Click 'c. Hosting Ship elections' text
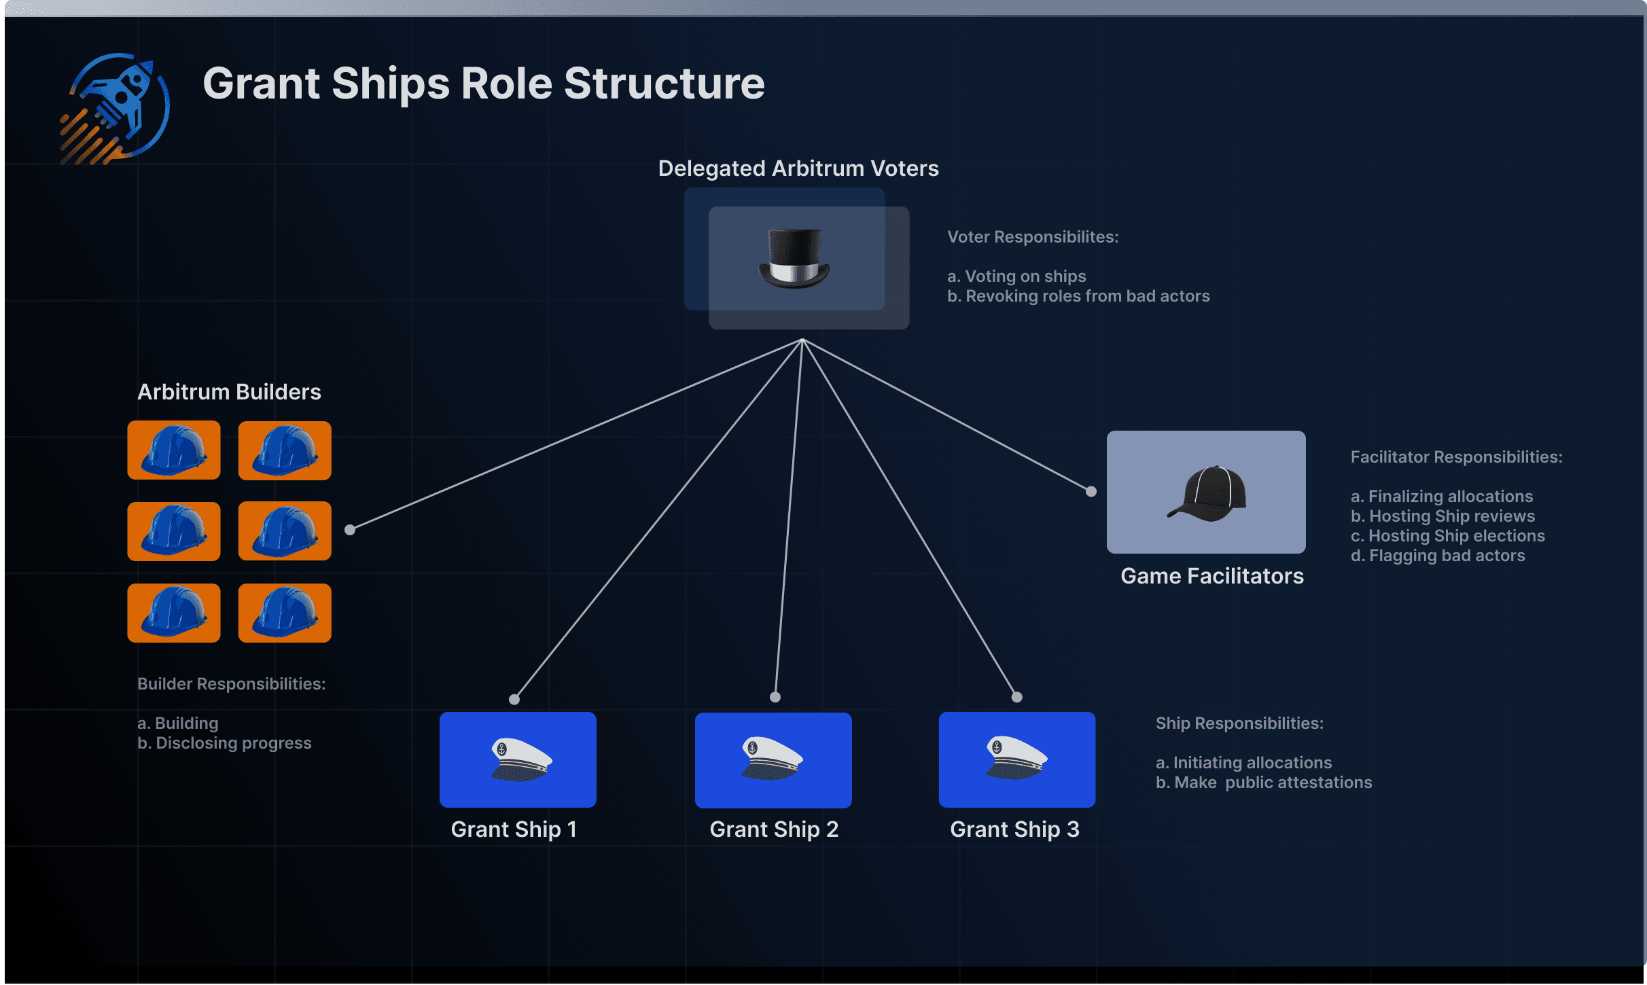This screenshot has height=985, width=1647. click(x=1447, y=536)
